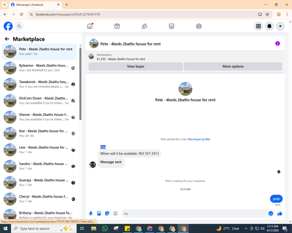Click the chat header title Pete house for rent
Viewport: 292px width, 233px height.
point(130,44)
